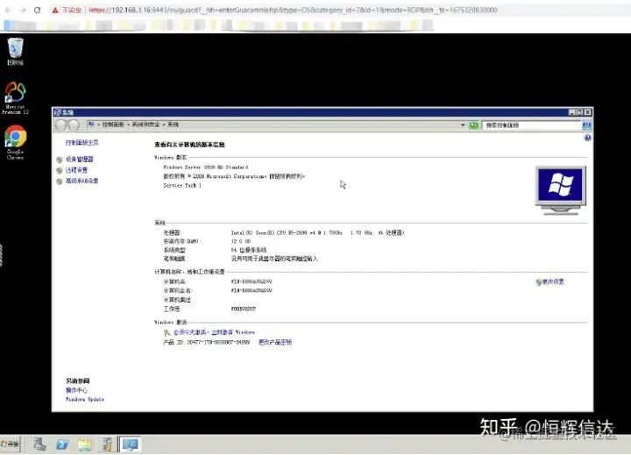The image size is (631, 455).
Task: Open Google Chrome desktop shortcut
Action: (15, 142)
